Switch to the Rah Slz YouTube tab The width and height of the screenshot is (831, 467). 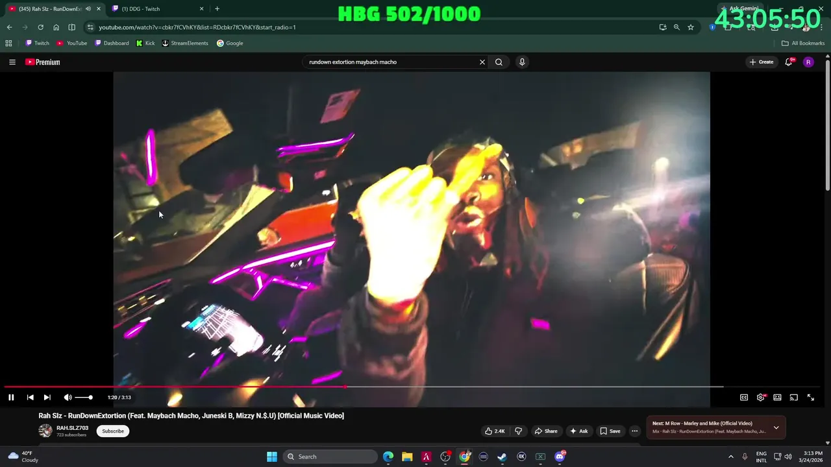point(51,9)
